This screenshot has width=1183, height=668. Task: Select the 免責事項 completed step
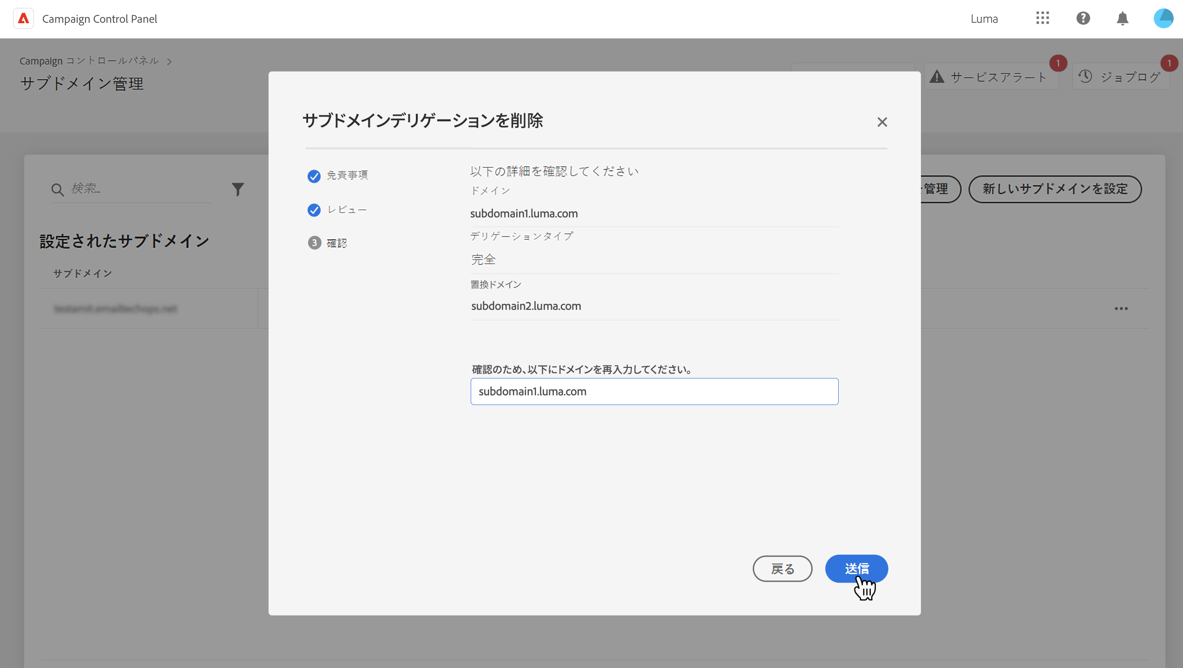coord(338,176)
